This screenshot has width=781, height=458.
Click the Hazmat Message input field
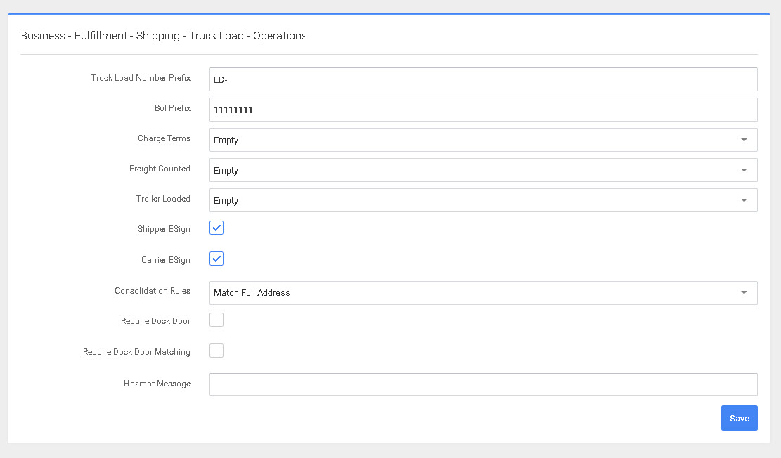tap(483, 384)
